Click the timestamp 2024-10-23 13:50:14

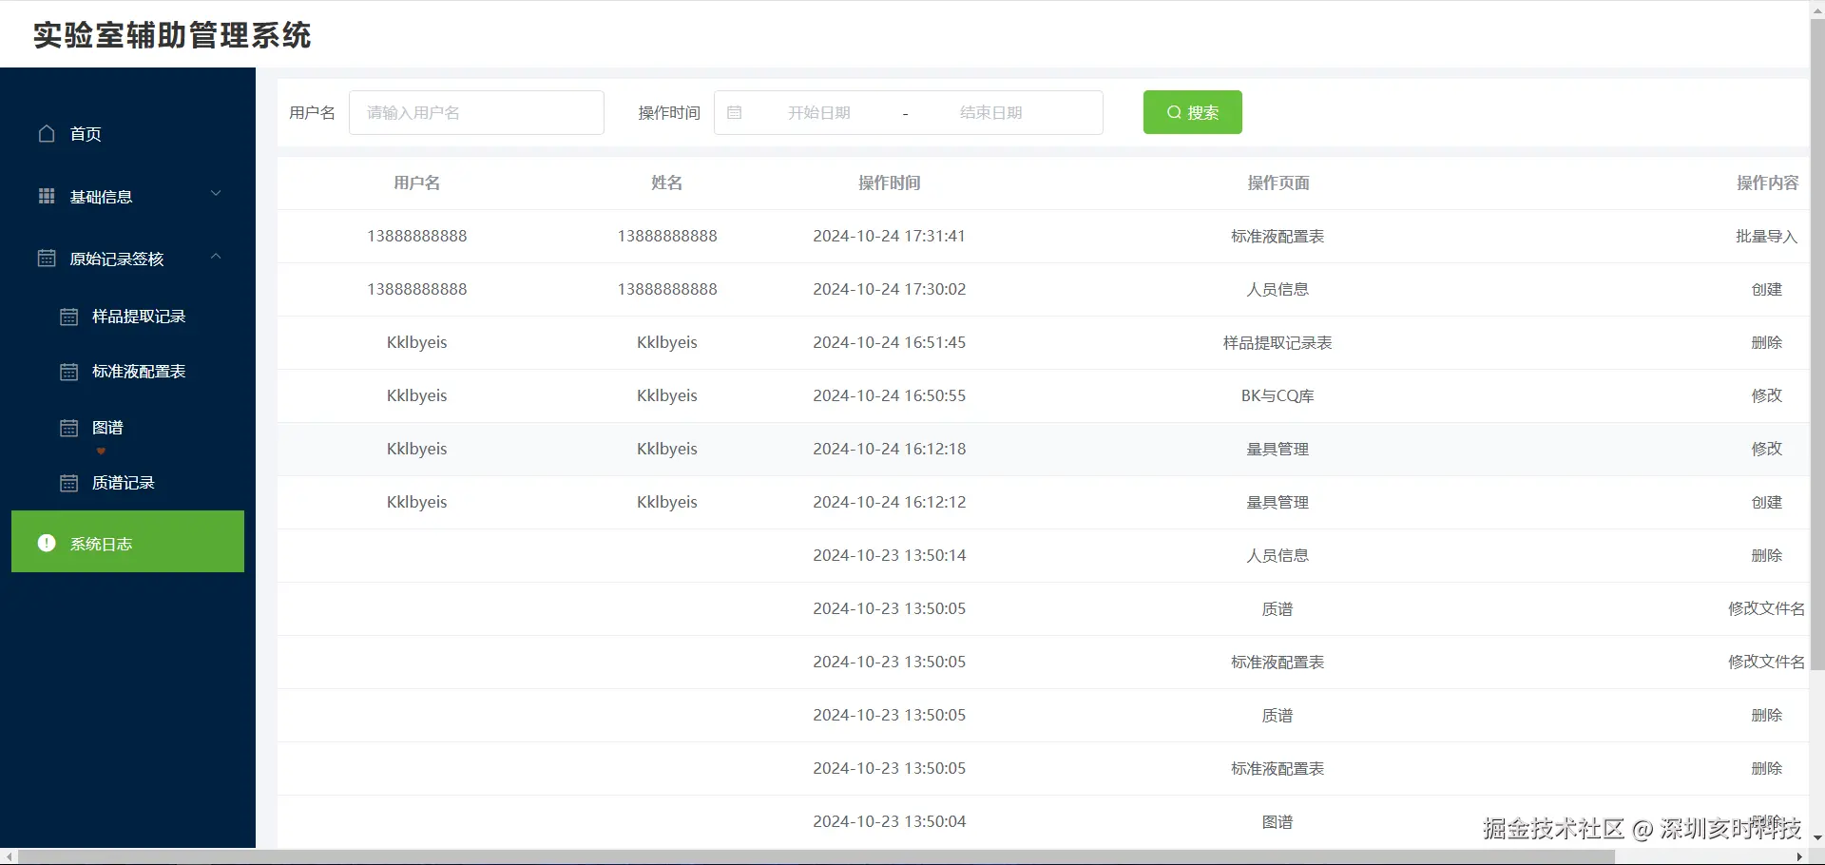click(x=890, y=555)
